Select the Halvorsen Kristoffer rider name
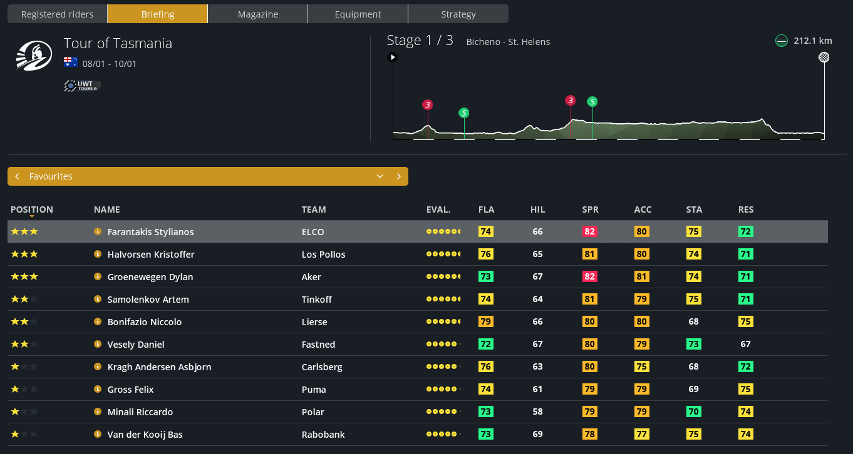The height and width of the screenshot is (454, 853). 151,254
